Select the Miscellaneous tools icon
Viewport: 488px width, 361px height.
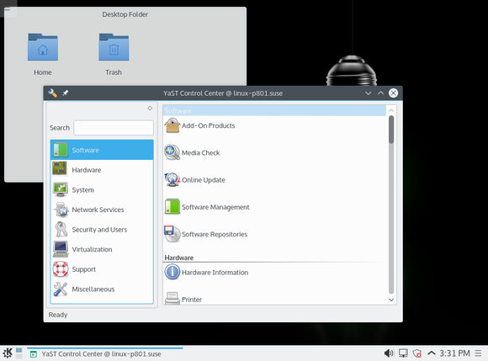[x=60, y=289]
